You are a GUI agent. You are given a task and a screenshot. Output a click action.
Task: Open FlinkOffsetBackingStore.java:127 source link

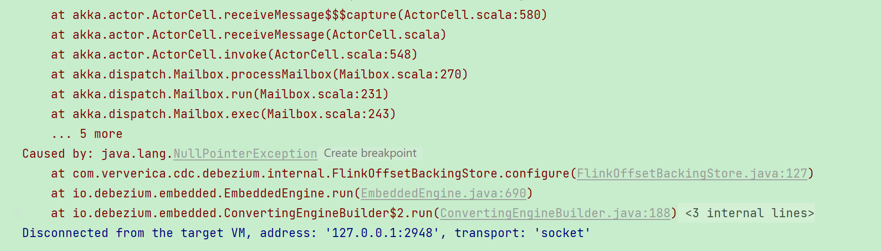(x=692, y=173)
